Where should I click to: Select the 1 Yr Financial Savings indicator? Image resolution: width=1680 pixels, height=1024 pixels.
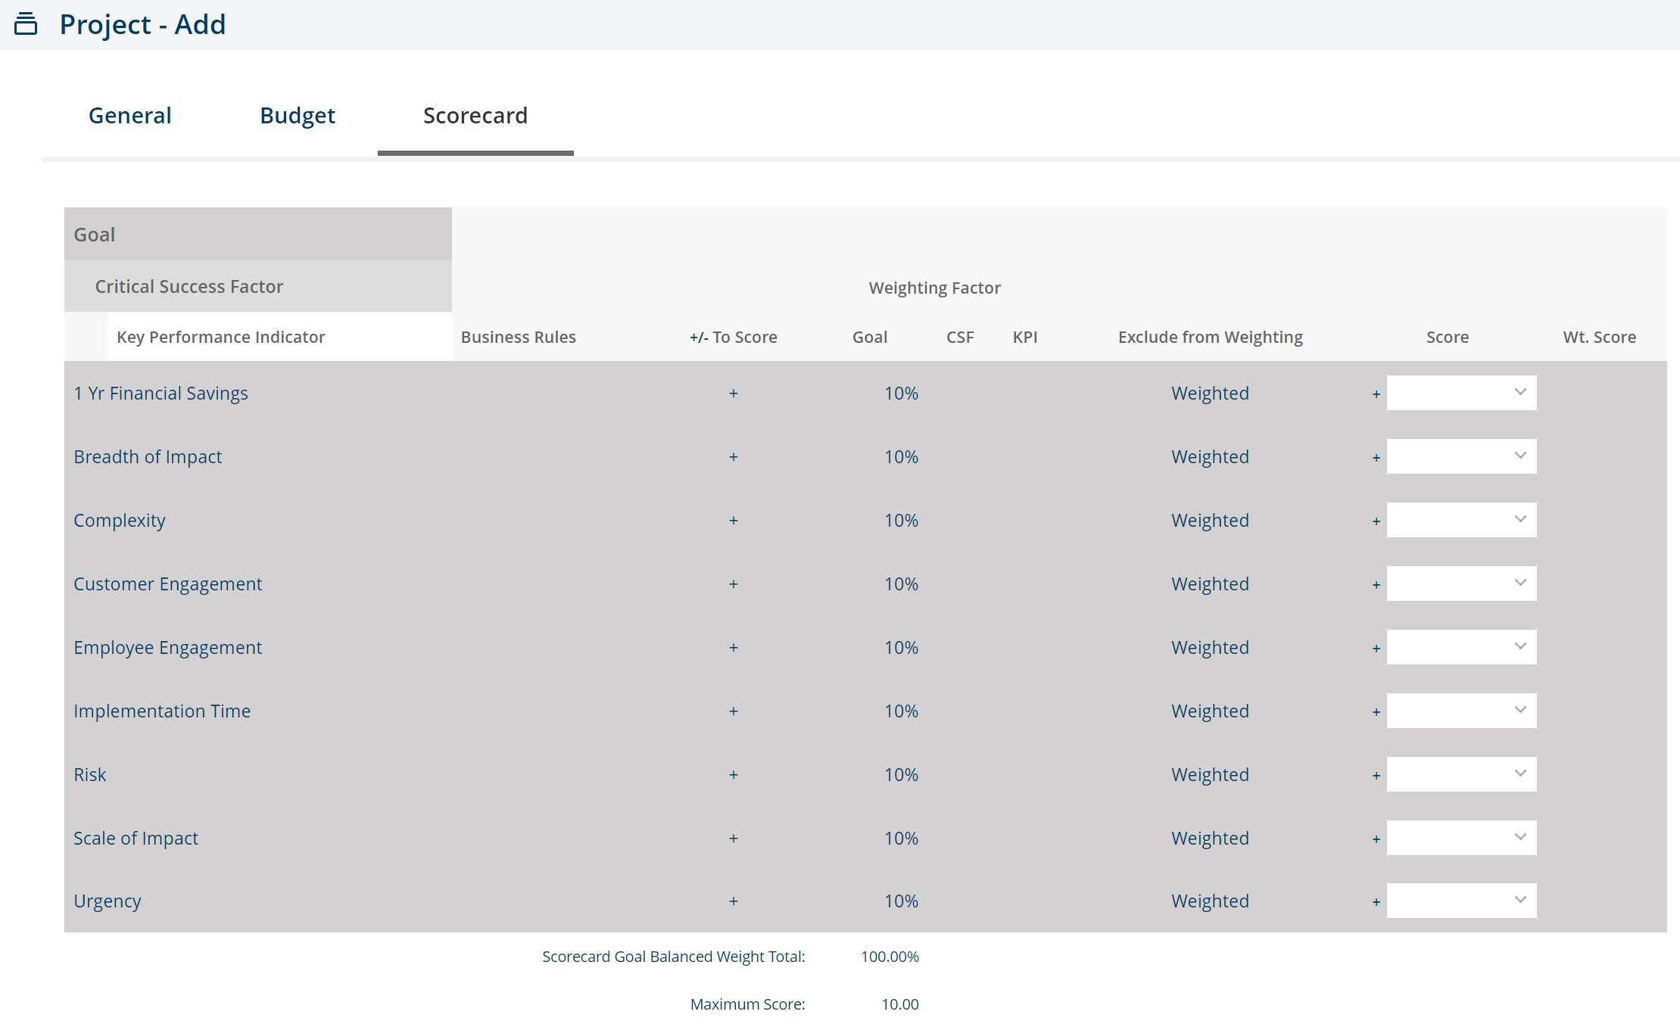161,393
